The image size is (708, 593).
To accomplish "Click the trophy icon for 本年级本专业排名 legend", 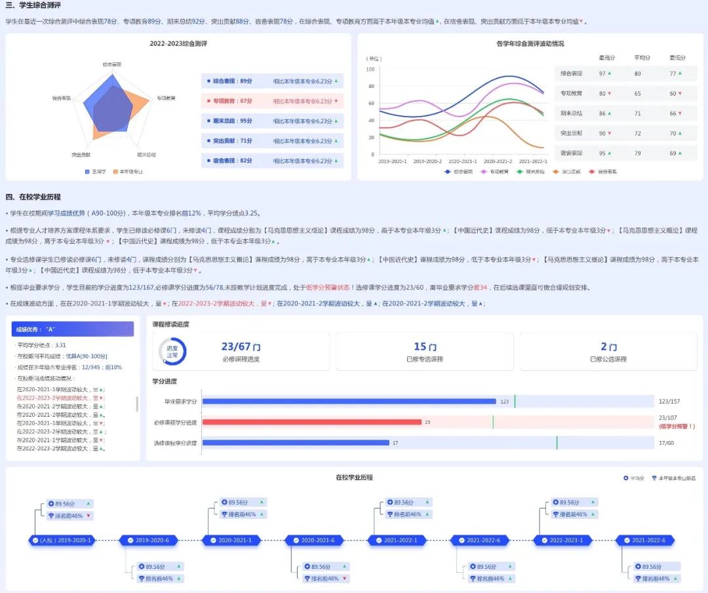I will click(654, 478).
